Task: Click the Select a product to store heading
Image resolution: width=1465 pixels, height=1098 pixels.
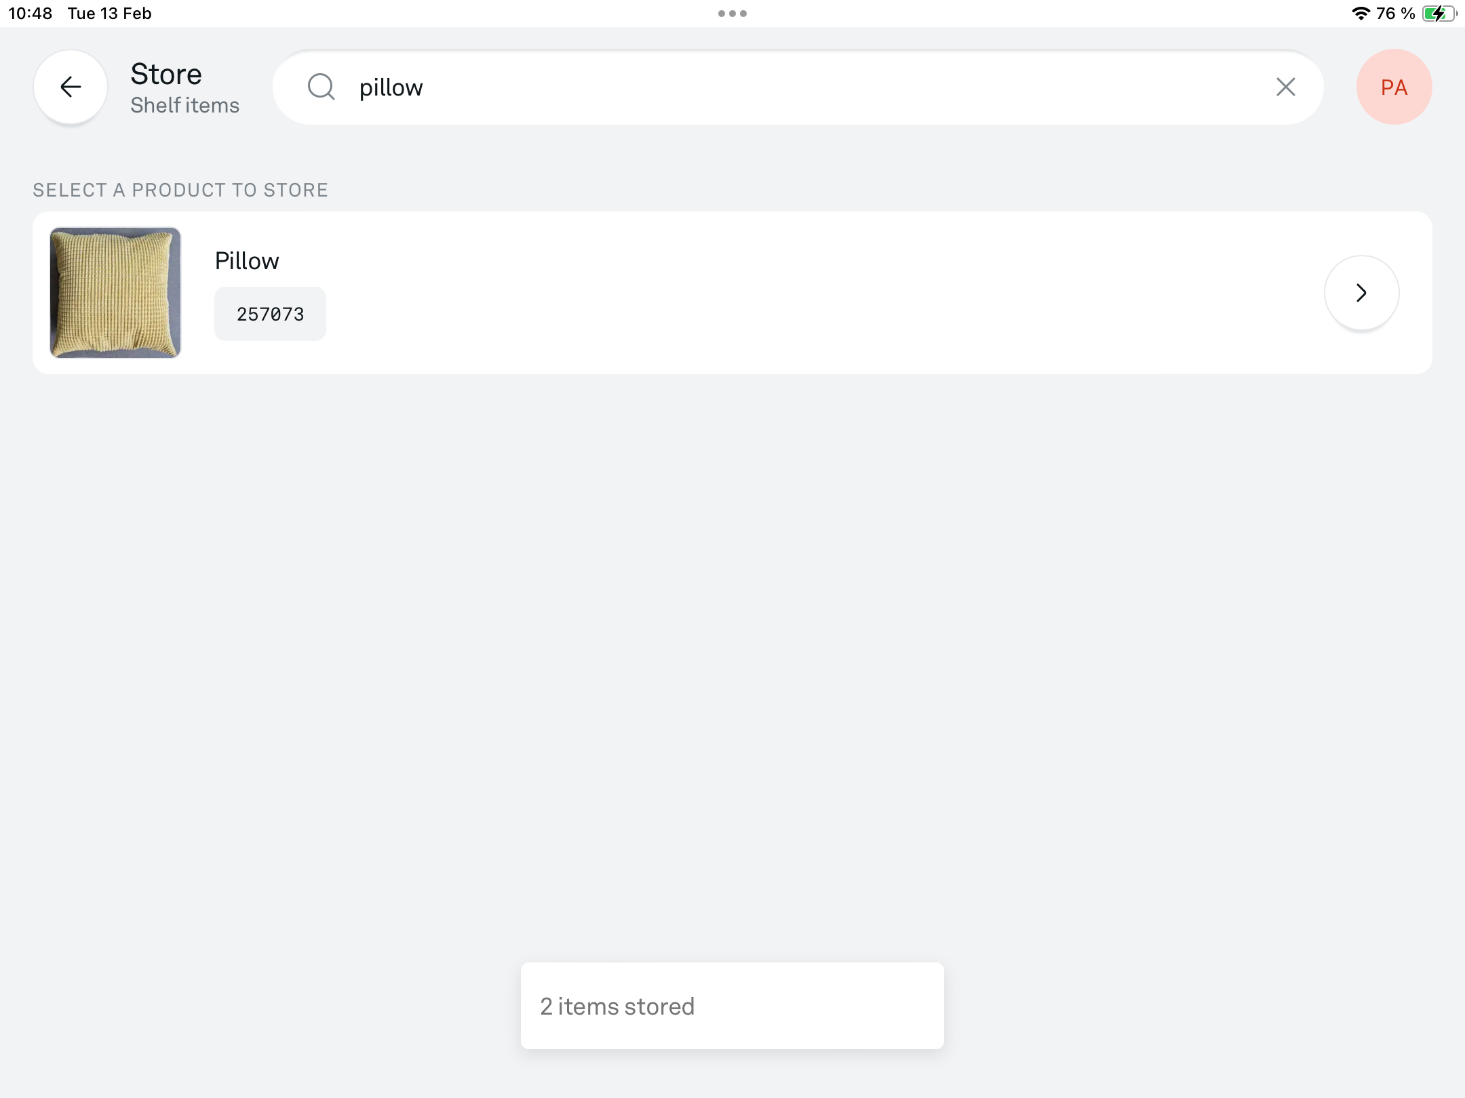Action: point(180,190)
